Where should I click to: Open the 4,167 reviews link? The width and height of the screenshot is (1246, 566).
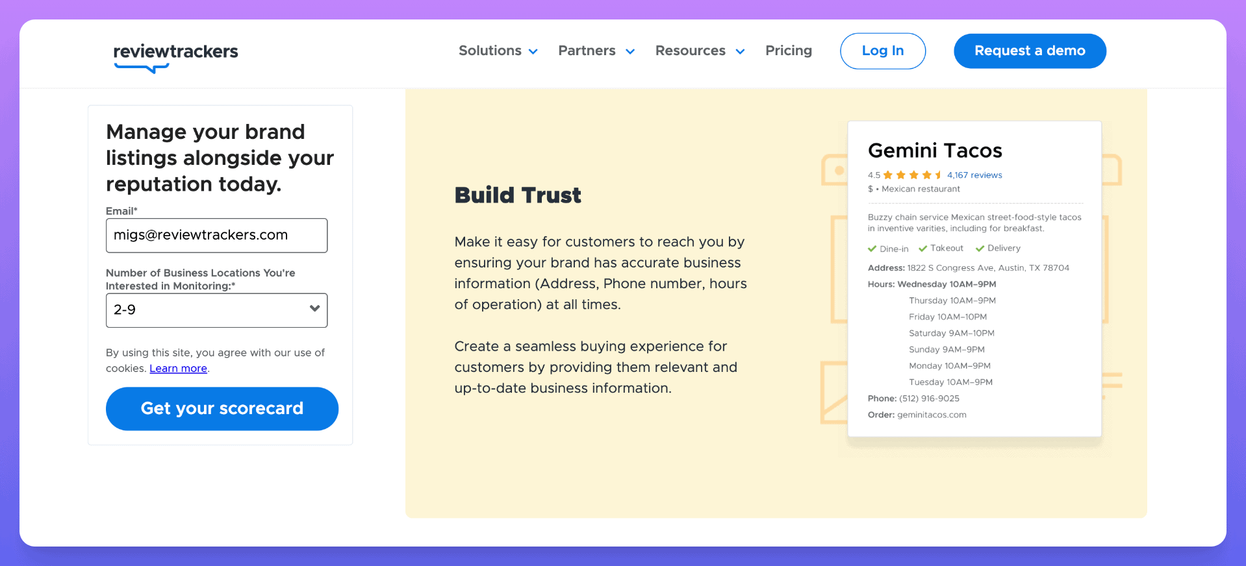974,175
